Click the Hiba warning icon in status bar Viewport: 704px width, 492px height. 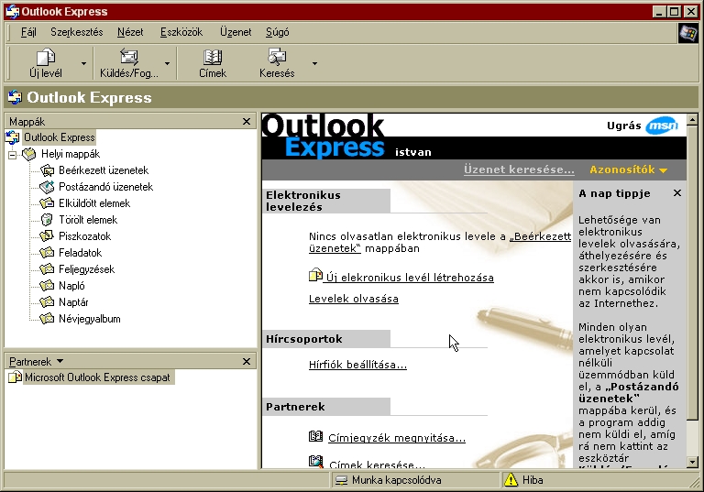coord(511,480)
